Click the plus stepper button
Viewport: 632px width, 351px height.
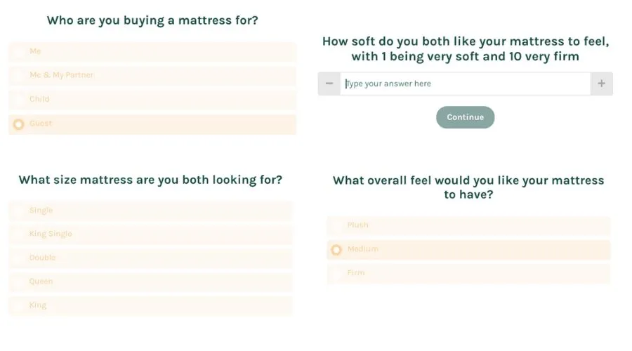601,84
